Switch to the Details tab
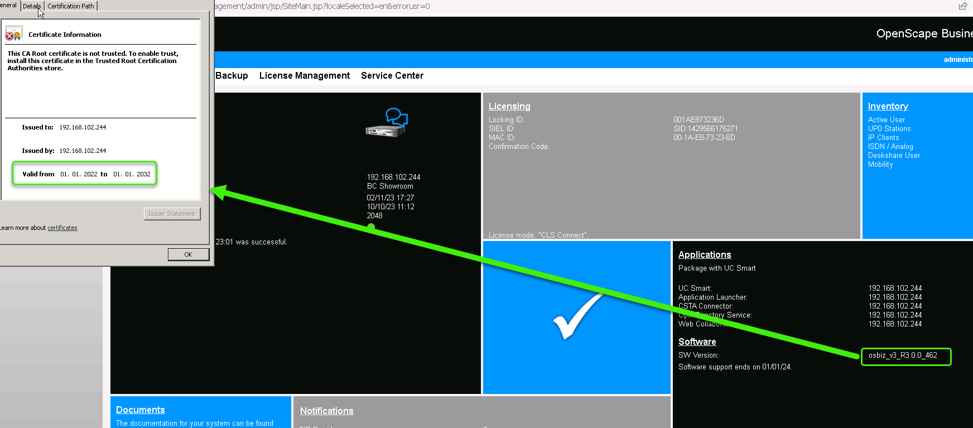 click(32, 6)
